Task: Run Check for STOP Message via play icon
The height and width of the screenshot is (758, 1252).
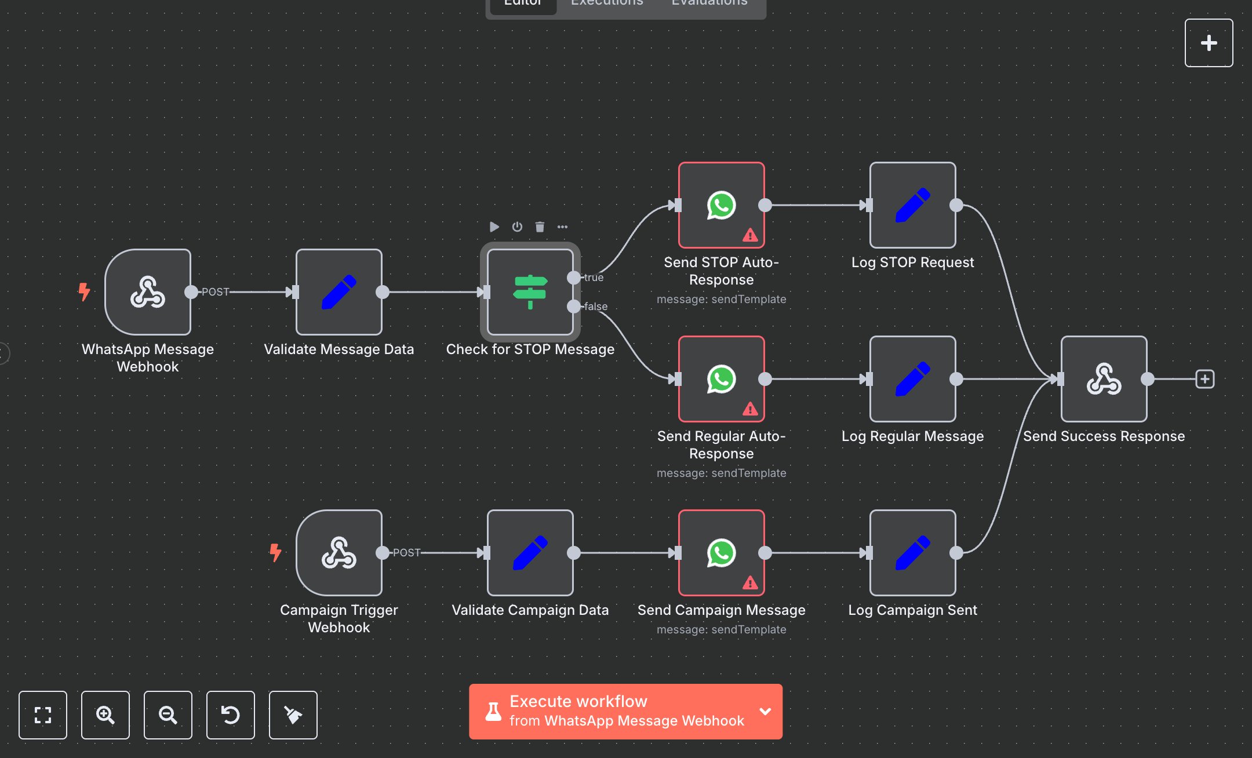Action: pyautogui.click(x=494, y=227)
